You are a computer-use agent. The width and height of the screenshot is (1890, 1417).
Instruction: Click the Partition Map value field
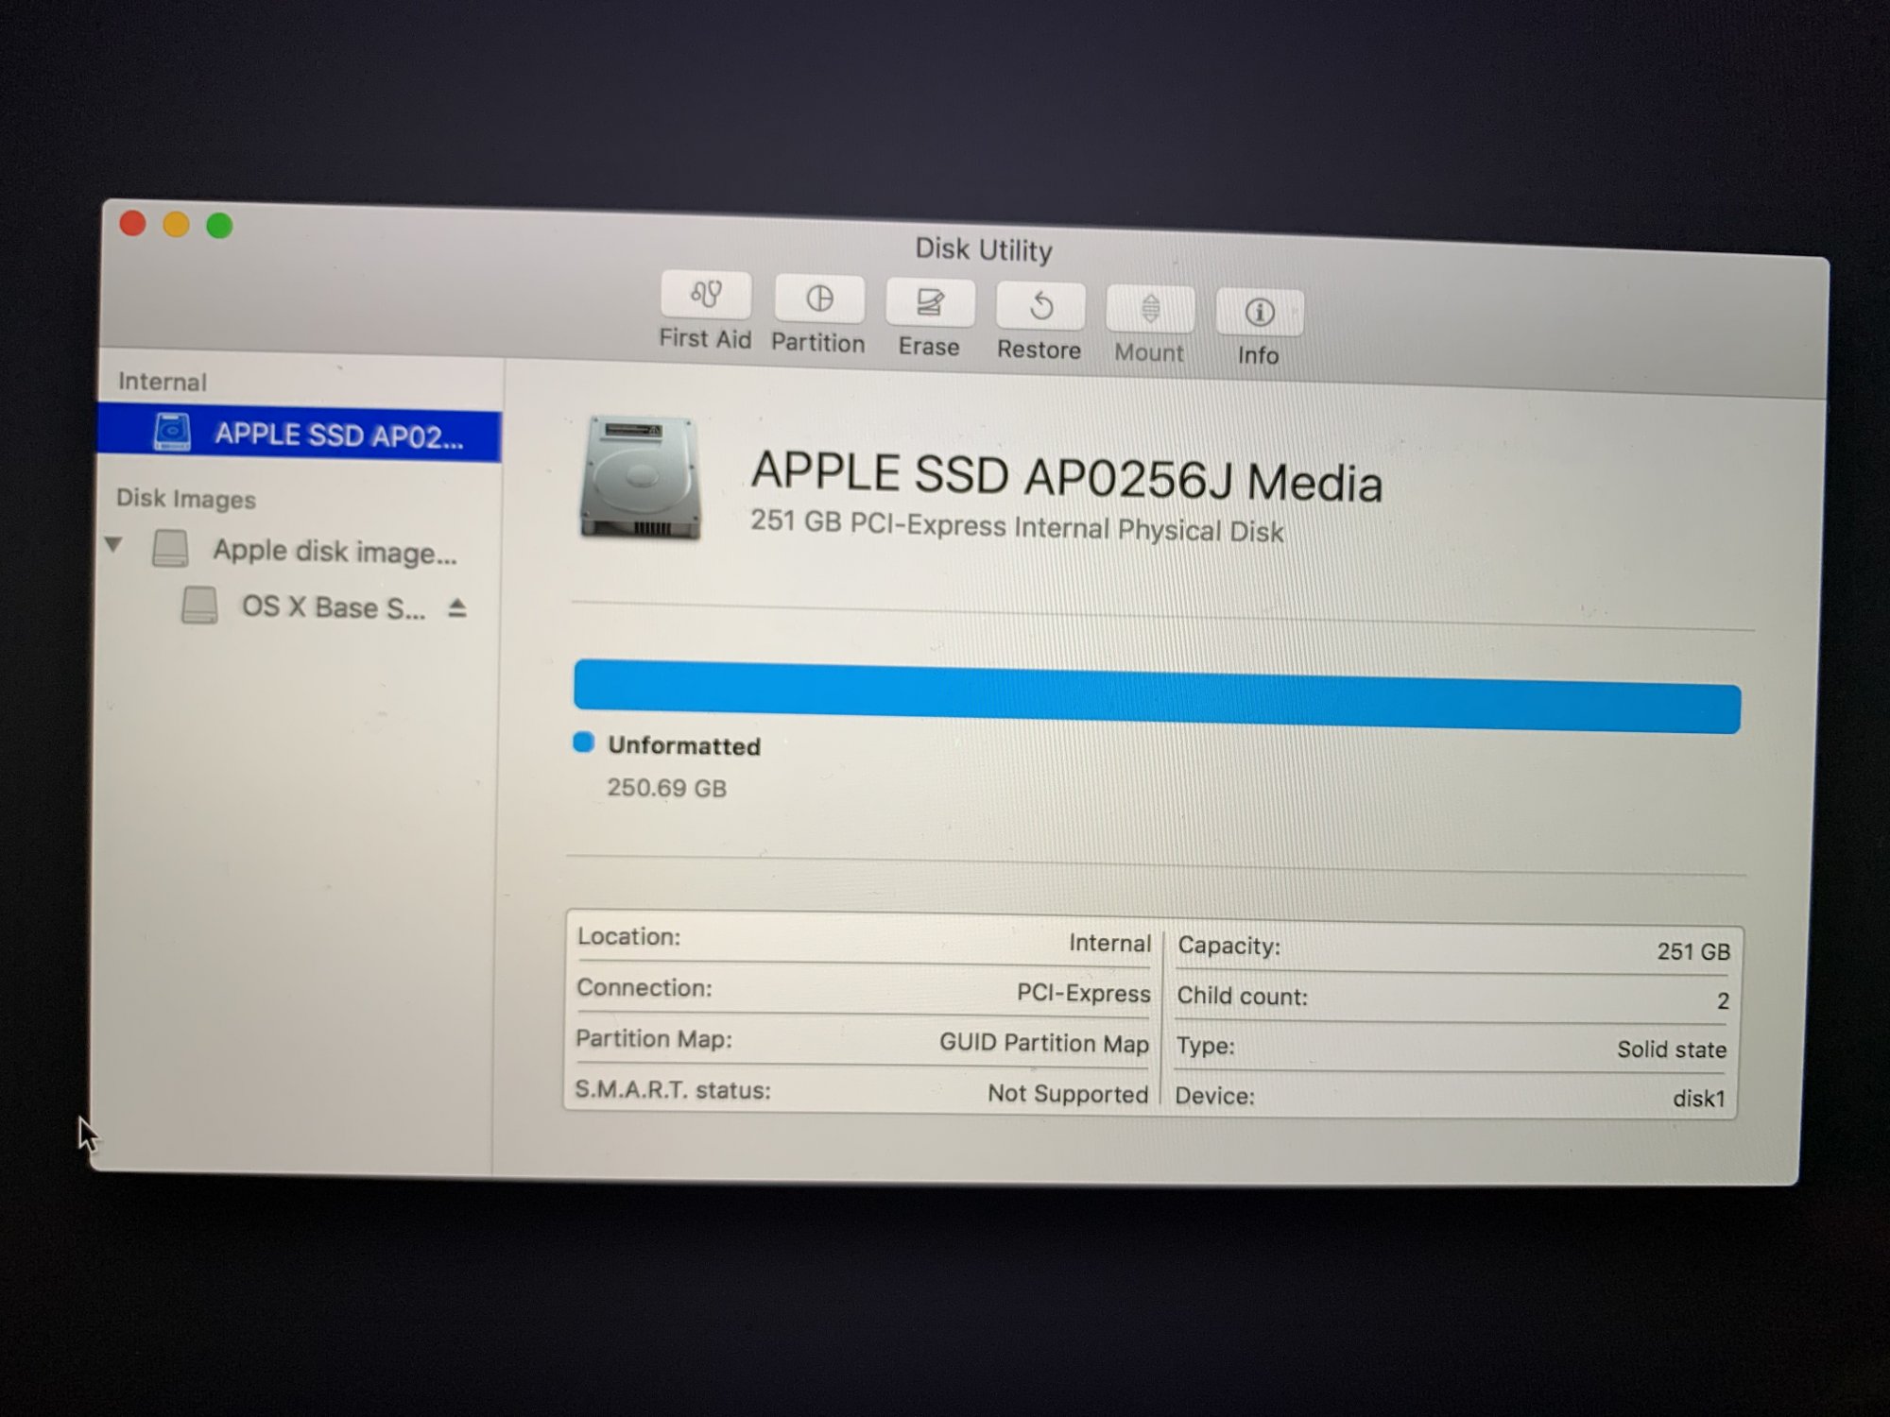[x=1043, y=1043]
